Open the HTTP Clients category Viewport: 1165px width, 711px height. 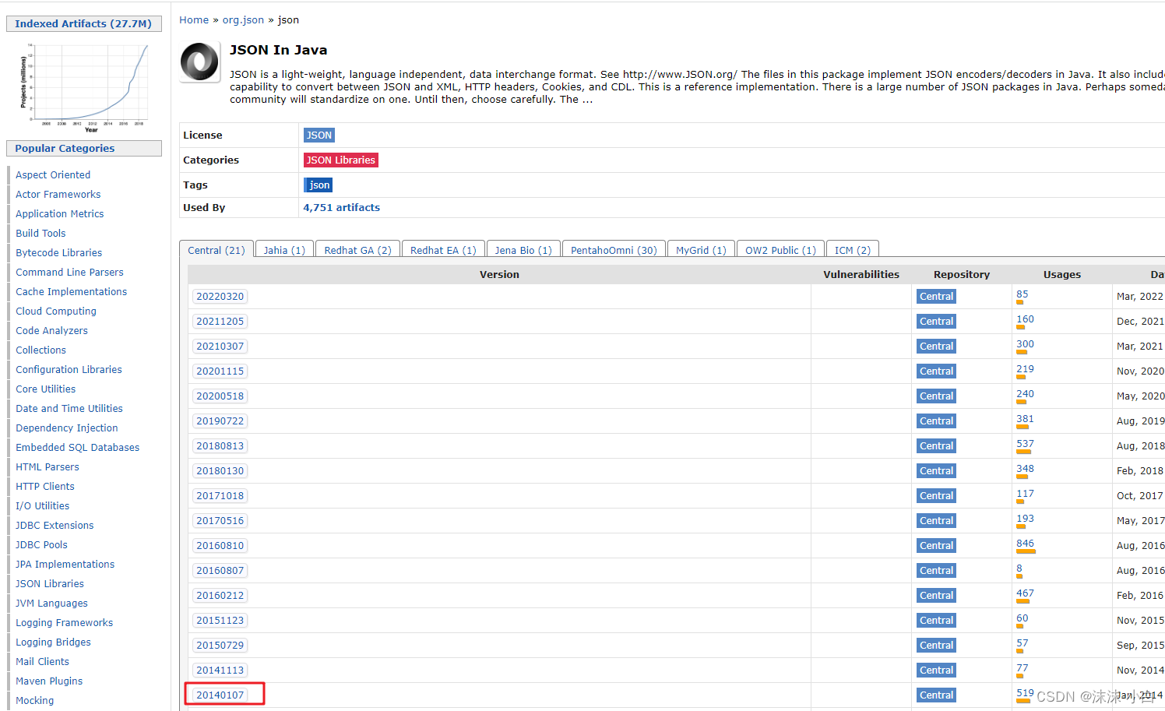(x=45, y=487)
